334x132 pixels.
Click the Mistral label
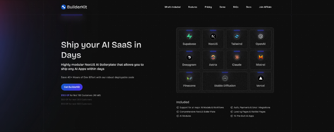[261, 65]
